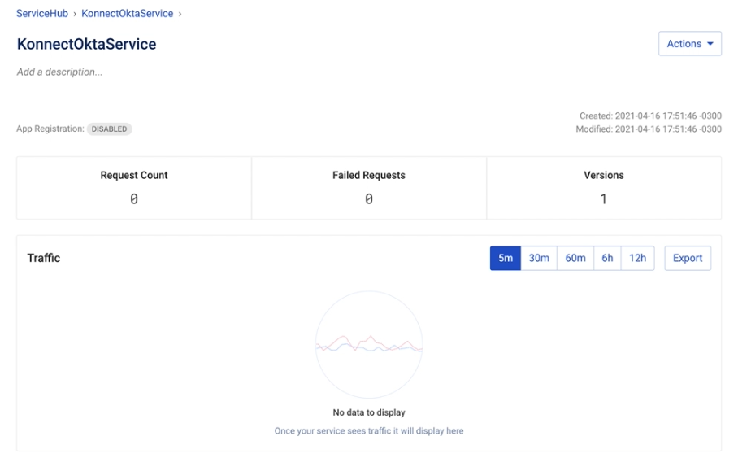Click the KonnectOktaService page title
Image resolution: width=738 pixels, height=458 pixels.
(x=86, y=44)
